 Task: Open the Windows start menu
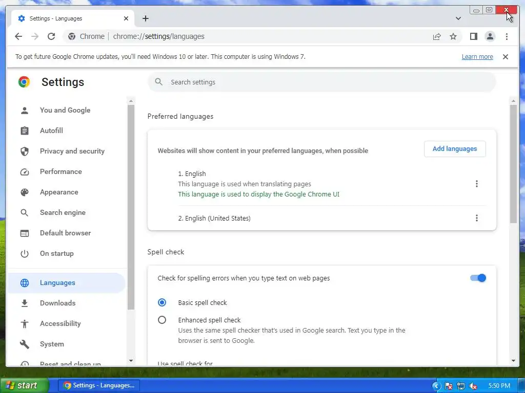25,385
